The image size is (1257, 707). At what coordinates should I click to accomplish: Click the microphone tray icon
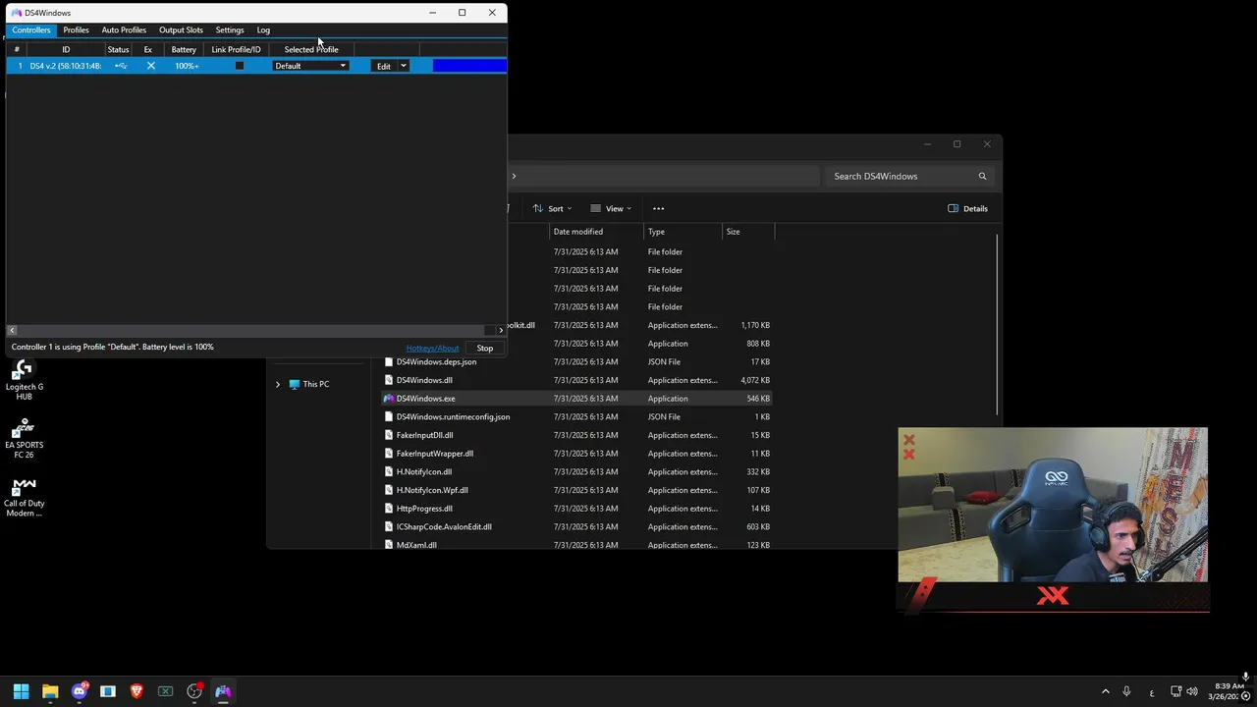(1126, 691)
